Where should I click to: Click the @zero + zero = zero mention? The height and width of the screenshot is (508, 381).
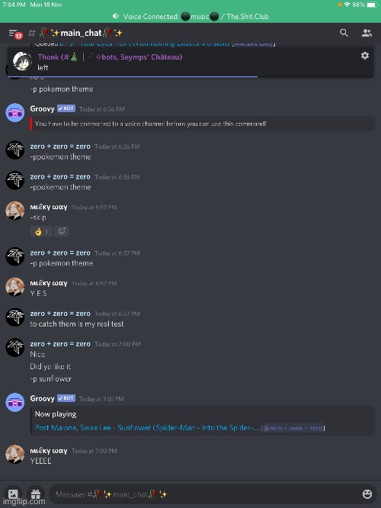(x=293, y=428)
